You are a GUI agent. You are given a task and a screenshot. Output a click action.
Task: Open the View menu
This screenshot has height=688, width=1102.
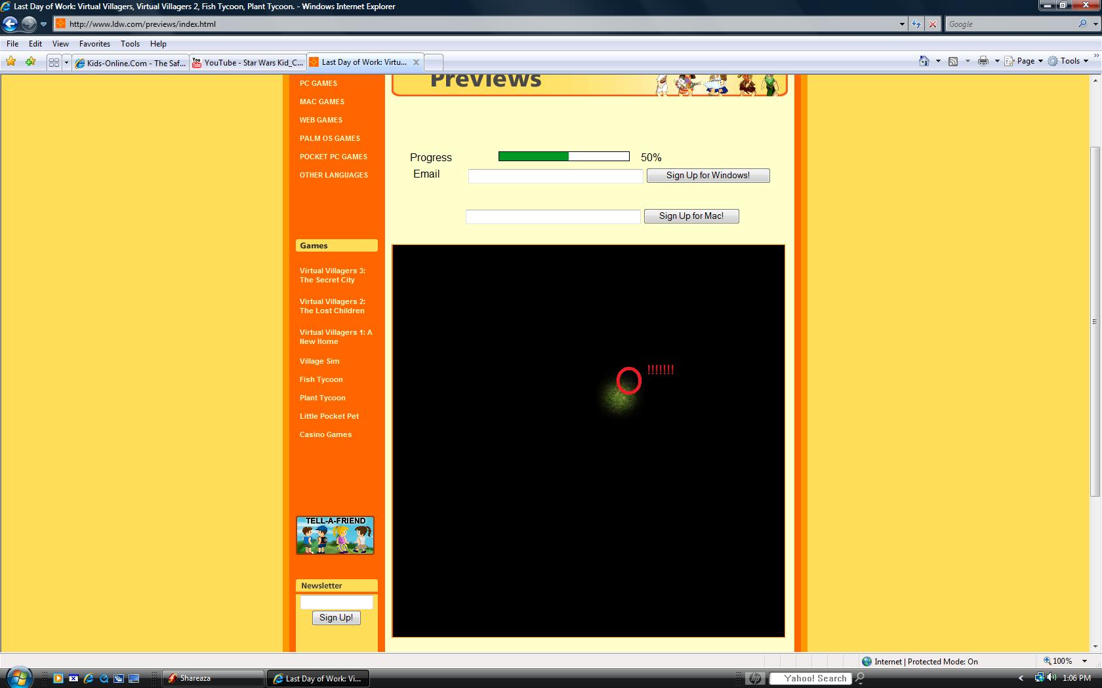[x=60, y=44]
